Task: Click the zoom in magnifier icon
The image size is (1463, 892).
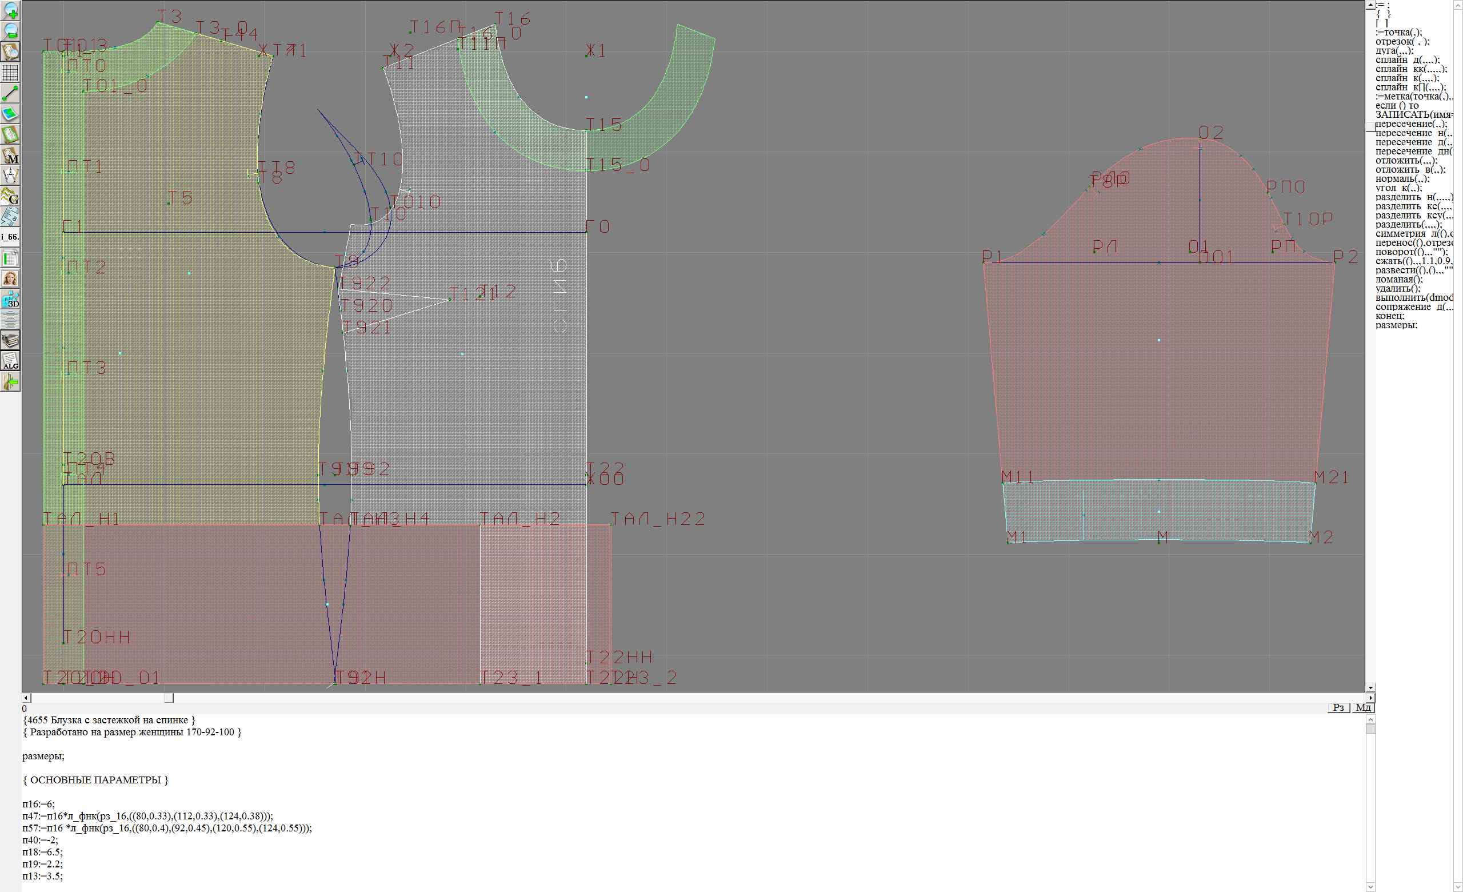Action: pos(11,11)
